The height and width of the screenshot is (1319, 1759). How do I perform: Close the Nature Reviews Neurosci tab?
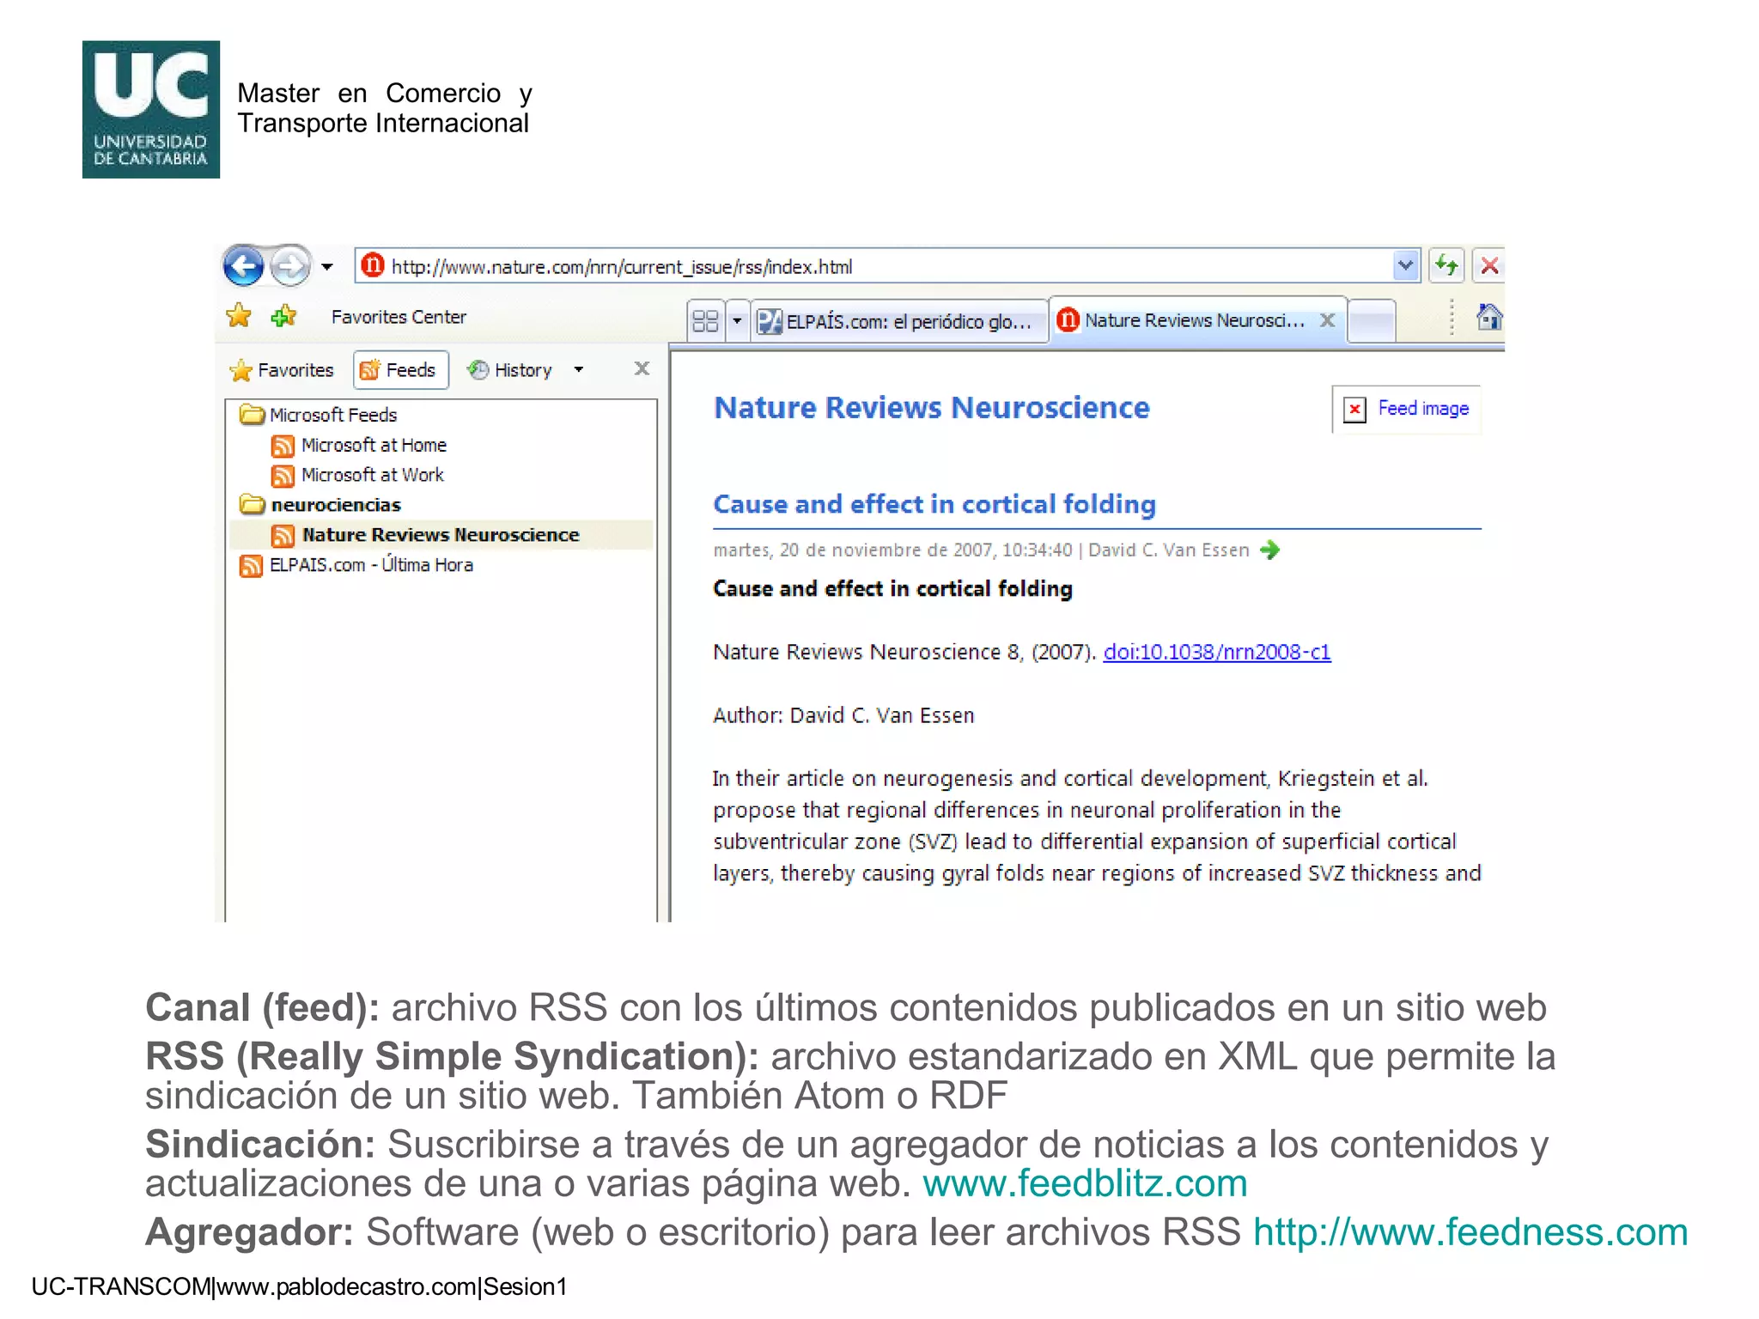pyautogui.click(x=1327, y=320)
